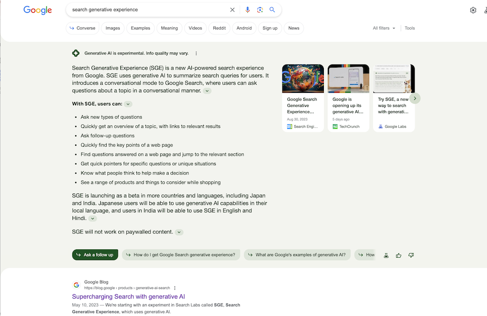Click the "Google Blog" site name
Screen dimensions: 487x316
click(x=96, y=282)
